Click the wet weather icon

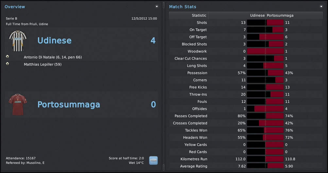(x=153, y=160)
